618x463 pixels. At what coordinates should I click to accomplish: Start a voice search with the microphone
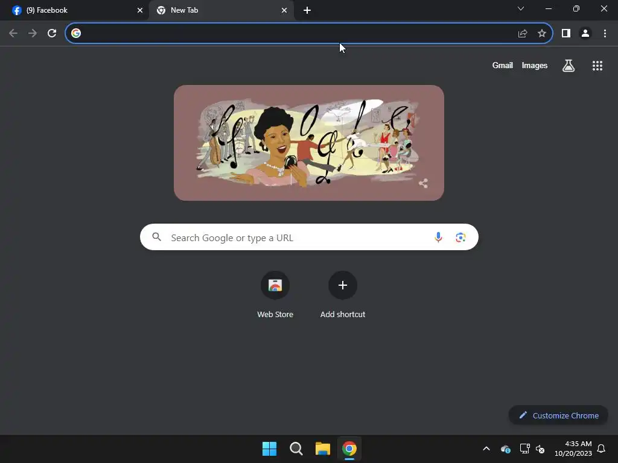[438, 238]
